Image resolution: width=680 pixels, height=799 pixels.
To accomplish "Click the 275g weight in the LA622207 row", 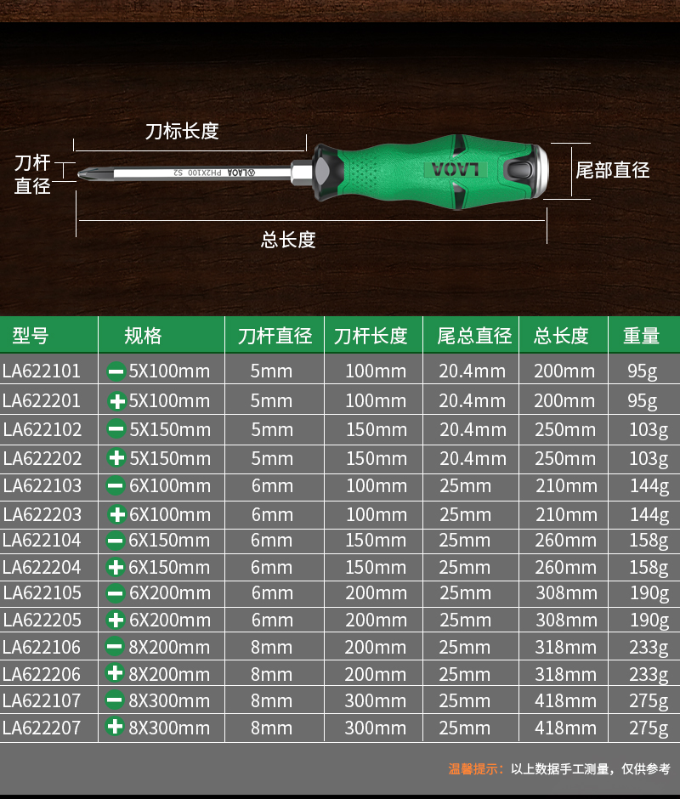I will tap(649, 728).
